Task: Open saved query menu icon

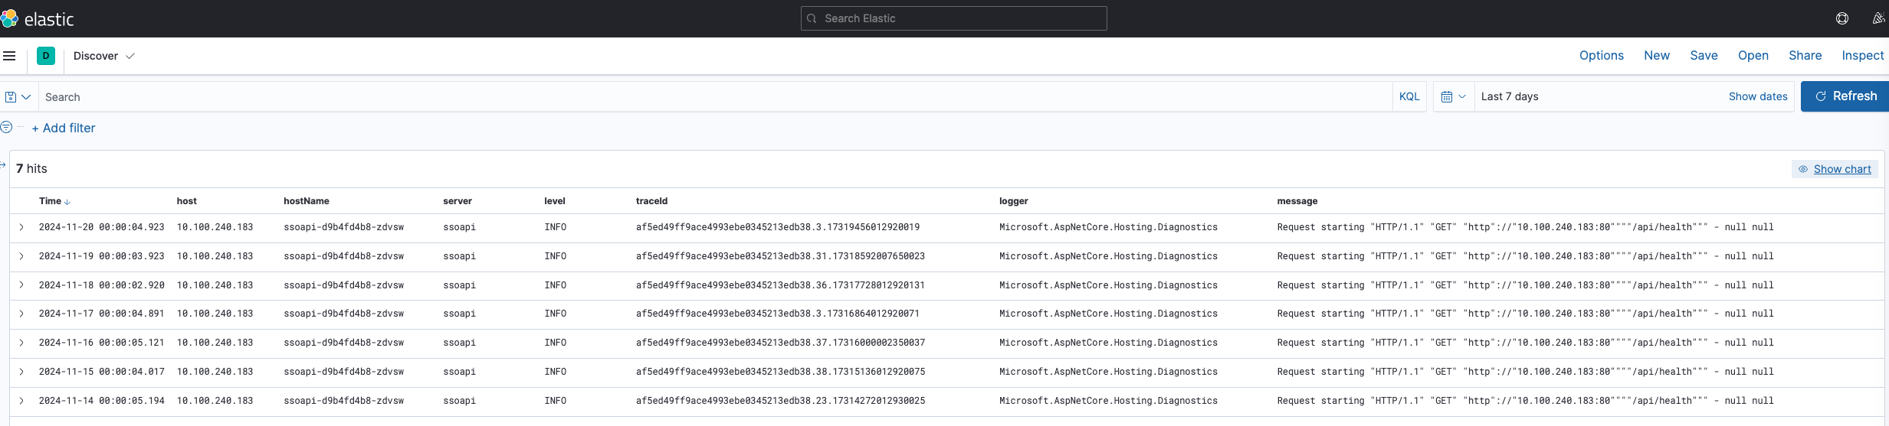Action: coord(18,97)
